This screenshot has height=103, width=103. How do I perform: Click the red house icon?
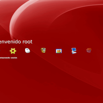[89, 50]
